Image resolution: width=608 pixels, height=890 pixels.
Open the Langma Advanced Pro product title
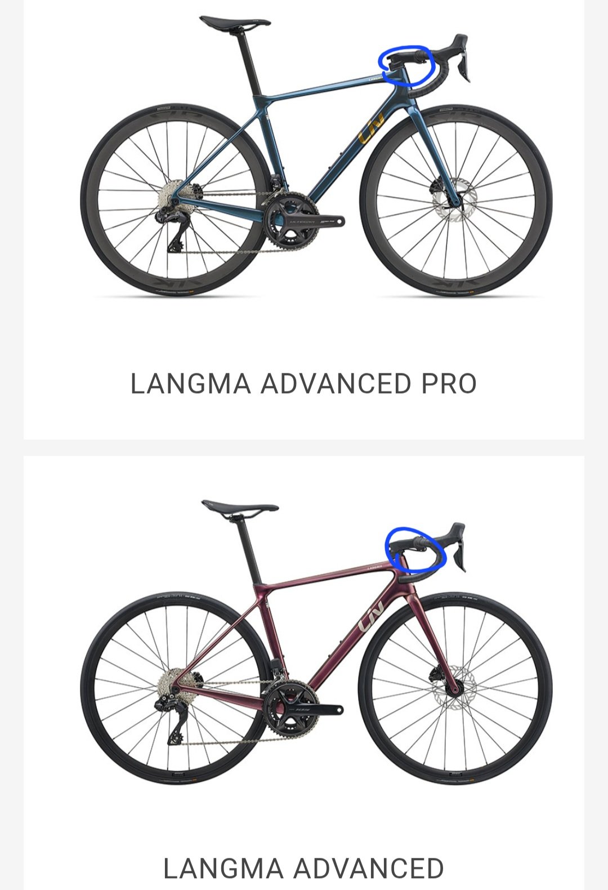pos(303,384)
